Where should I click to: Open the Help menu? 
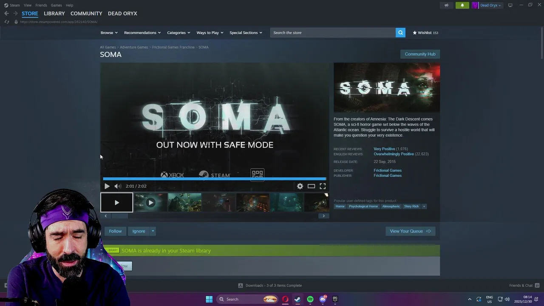tap(69, 5)
